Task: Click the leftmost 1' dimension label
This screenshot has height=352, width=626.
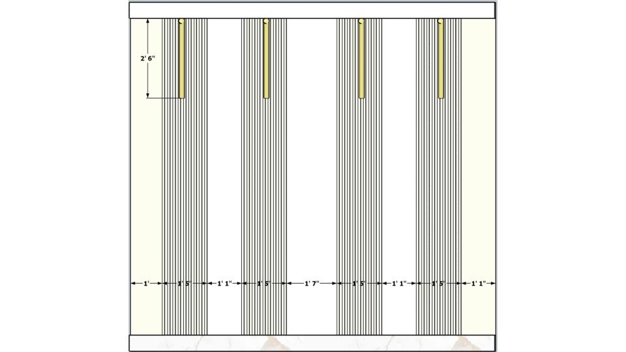Action: pyautogui.click(x=146, y=284)
